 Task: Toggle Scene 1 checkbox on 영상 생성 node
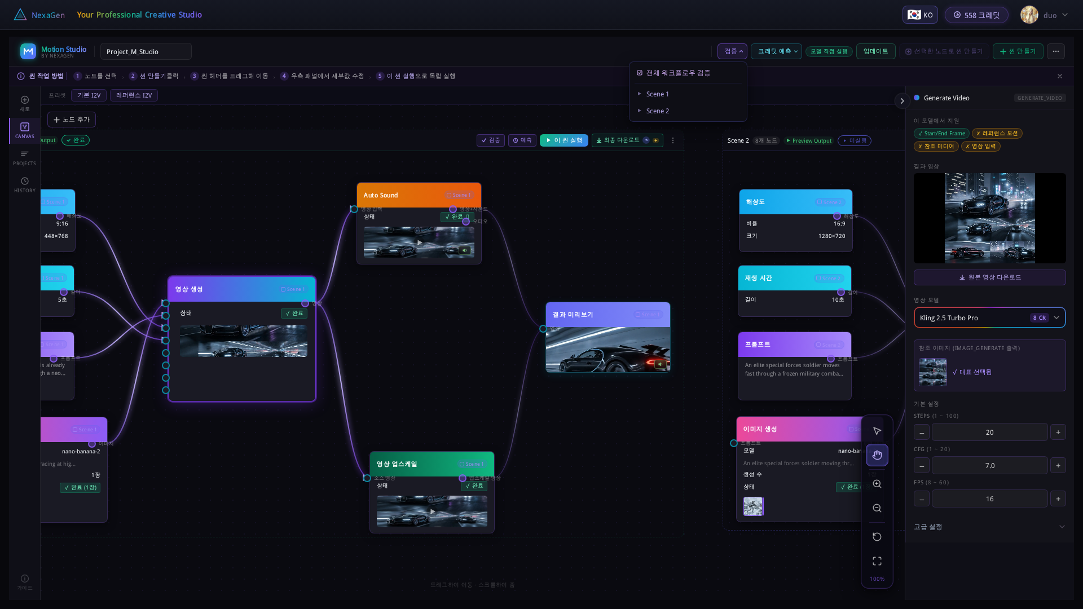(283, 289)
